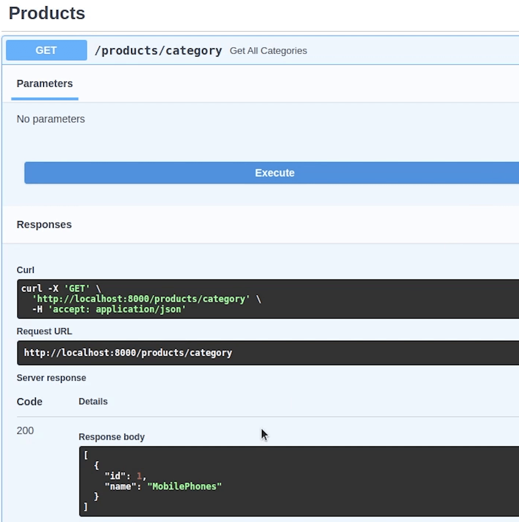Click the blue GET method badge
This screenshot has height=522, width=519.
[46, 50]
